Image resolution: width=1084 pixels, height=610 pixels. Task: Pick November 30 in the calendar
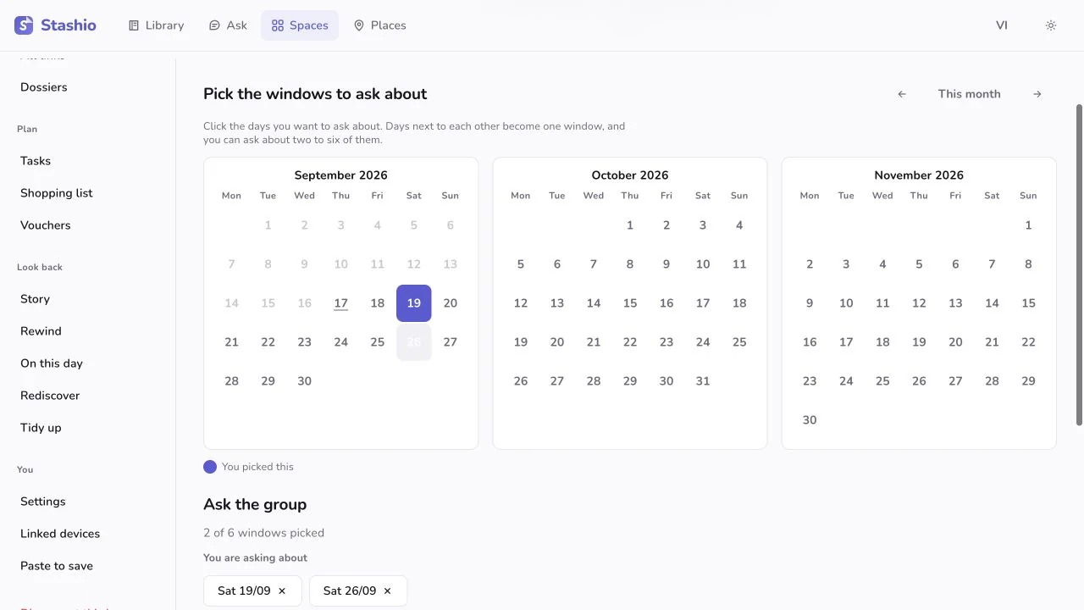810,420
